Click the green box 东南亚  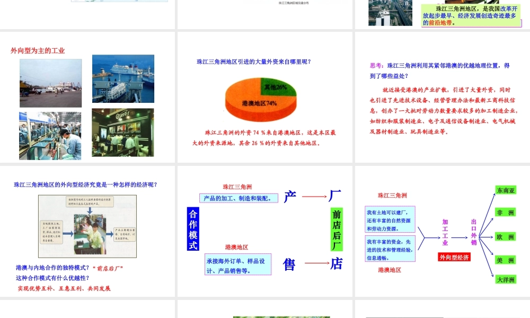tap(506, 190)
